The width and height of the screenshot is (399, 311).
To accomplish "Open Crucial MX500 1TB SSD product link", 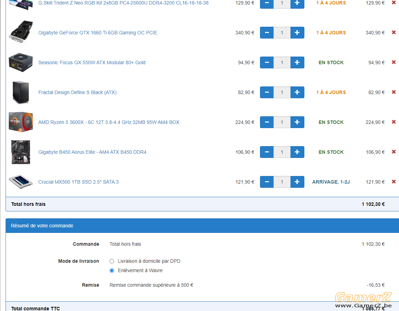I will pos(78,182).
